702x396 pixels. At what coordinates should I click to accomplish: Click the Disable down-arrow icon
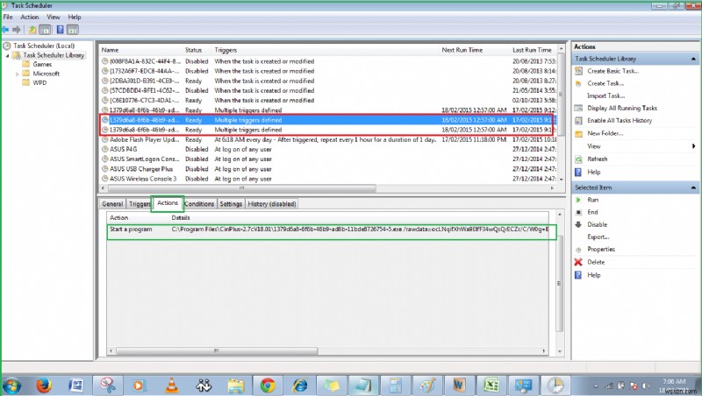point(578,225)
